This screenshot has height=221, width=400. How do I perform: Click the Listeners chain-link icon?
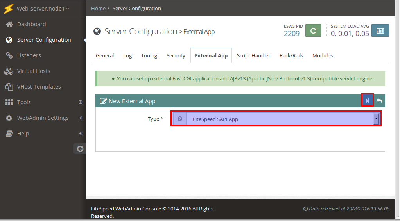click(x=9, y=55)
